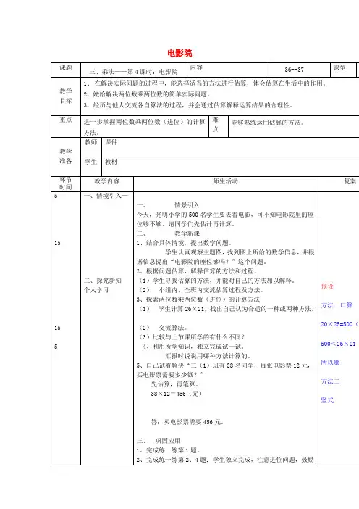Click line 1、完成练一练第1题

pos(168,450)
